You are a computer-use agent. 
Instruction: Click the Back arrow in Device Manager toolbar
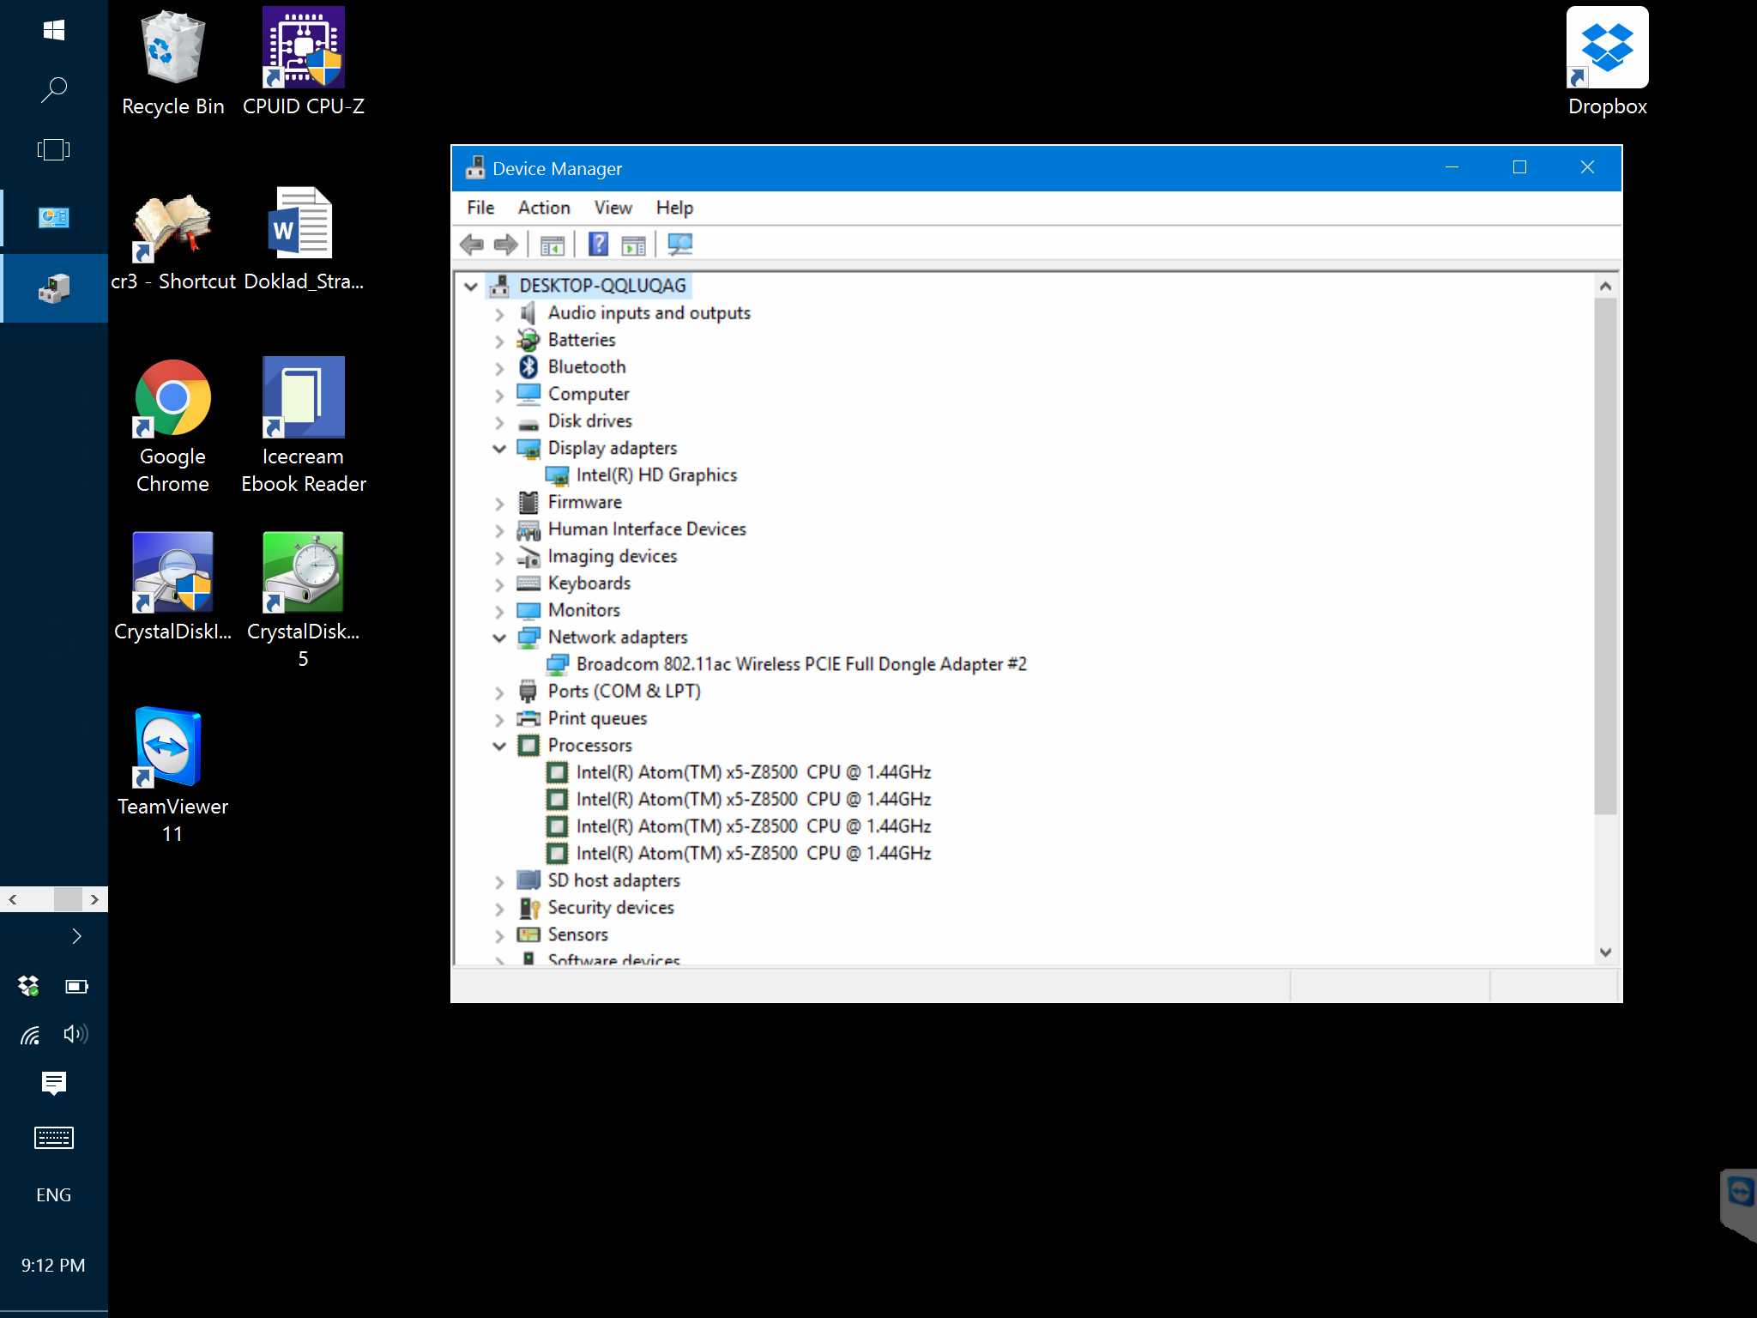[x=471, y=245]
